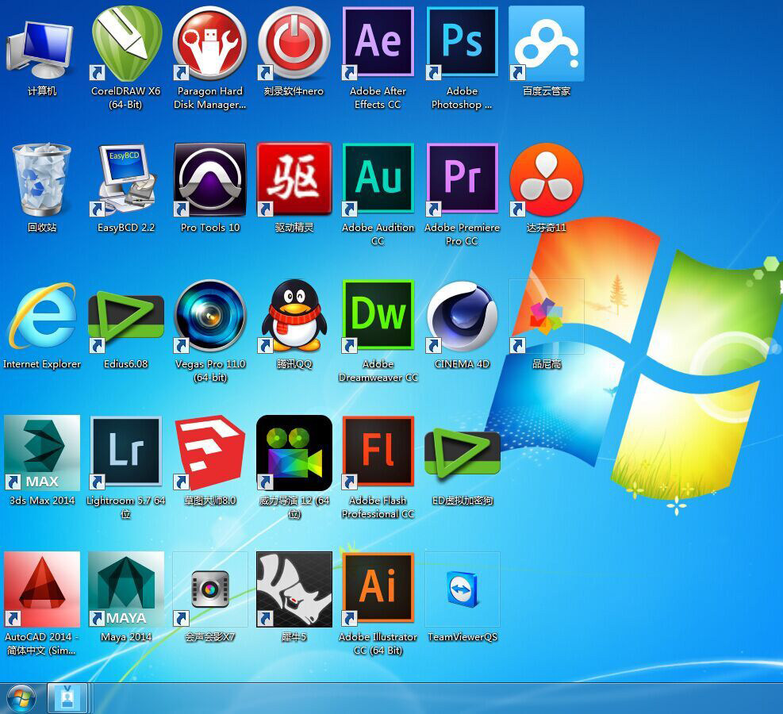Viewport: 783px width, 714px height.
Task: Open Internet Explorer desktop icon
Action: pos(41,316)
